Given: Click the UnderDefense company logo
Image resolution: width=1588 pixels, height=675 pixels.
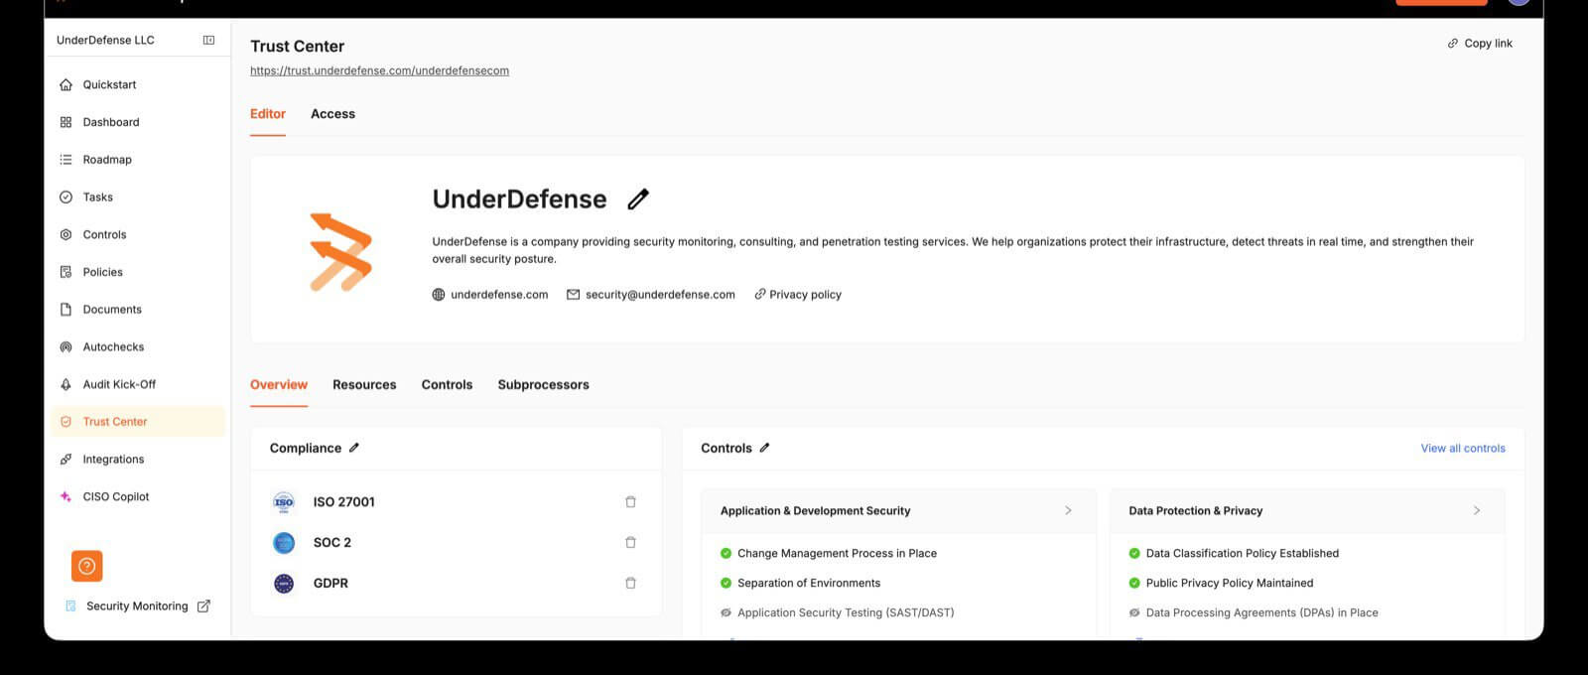Looking at the screenshot, I should (340, 251).
